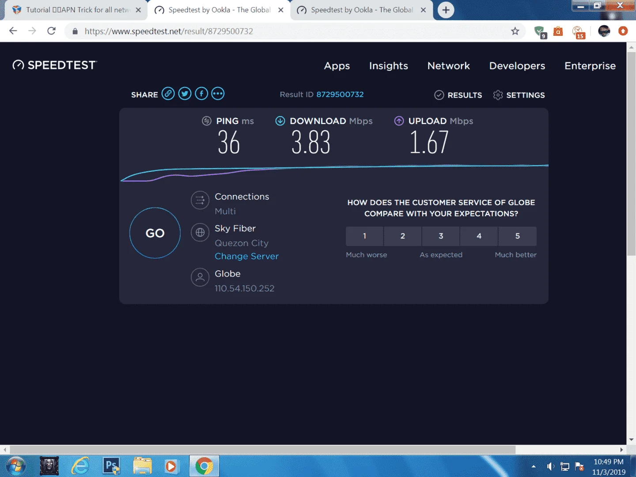Image resolution: width=636 pixels, height=477 pixels.
Task: Click the Results checkmark icon
Action: pyautogui.click(x=439, y=95)
